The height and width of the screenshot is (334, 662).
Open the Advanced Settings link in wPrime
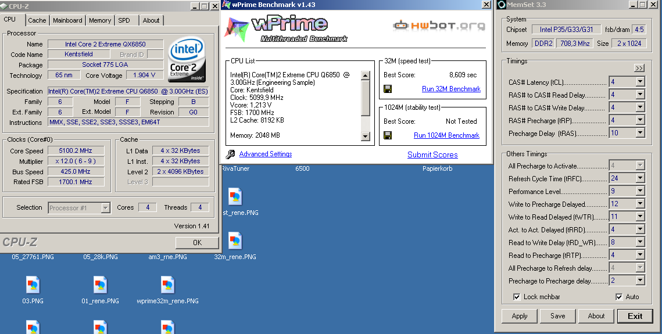click(266, 154)
